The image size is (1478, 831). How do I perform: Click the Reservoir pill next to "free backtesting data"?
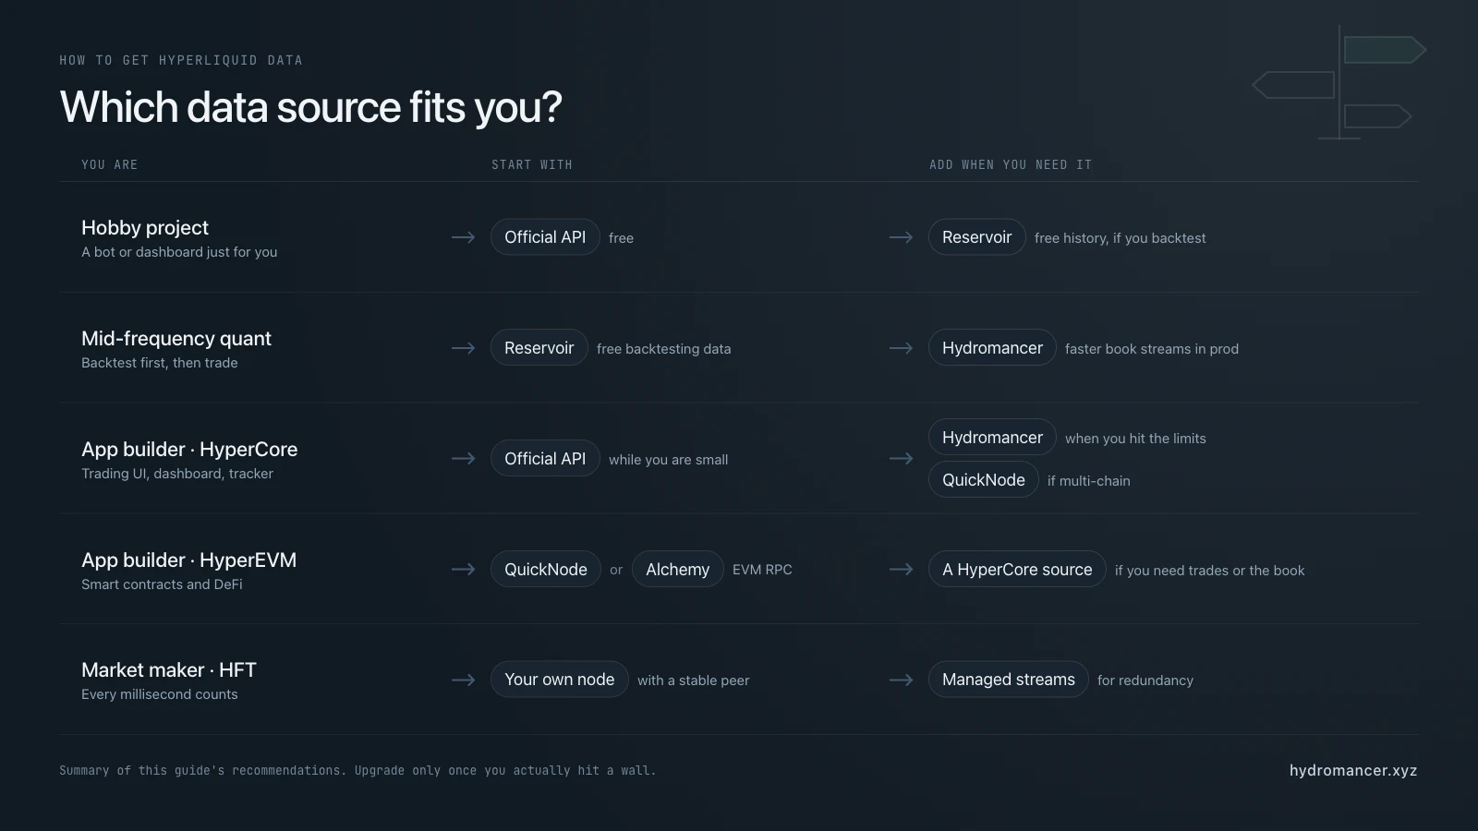pos(539,348)
